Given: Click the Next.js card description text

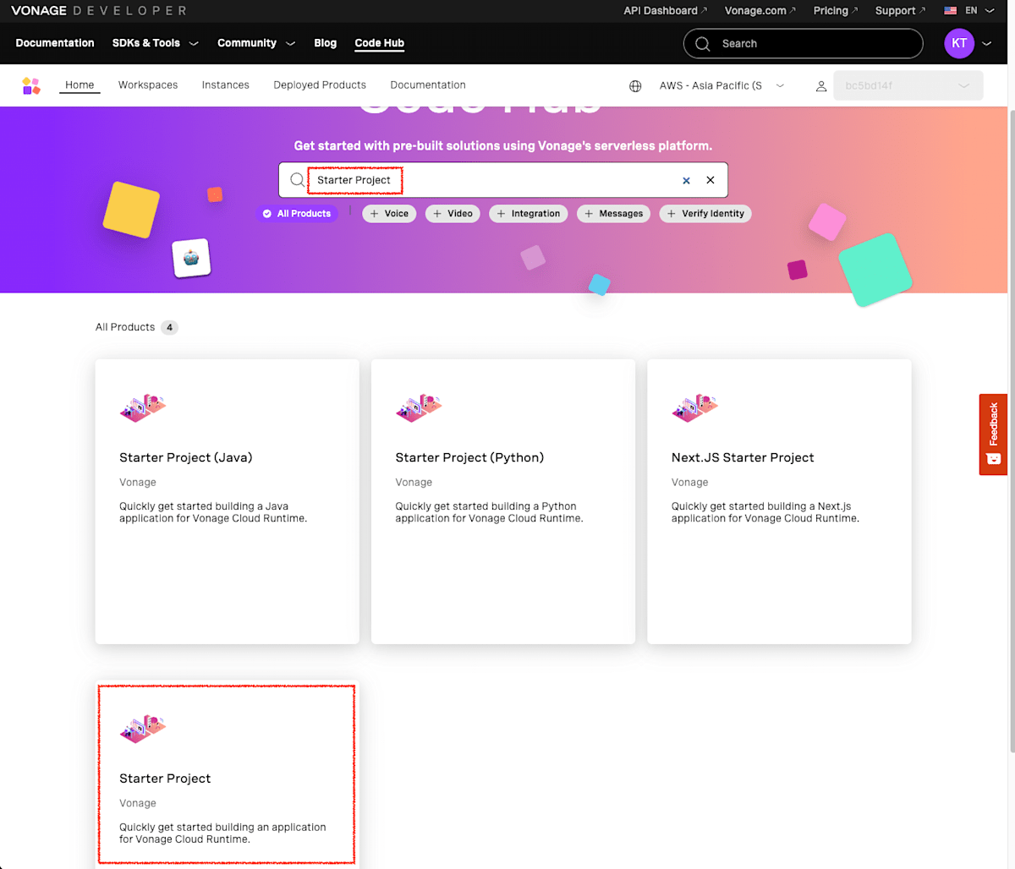Looking at the screenshot, I should [x=765, y=512].
